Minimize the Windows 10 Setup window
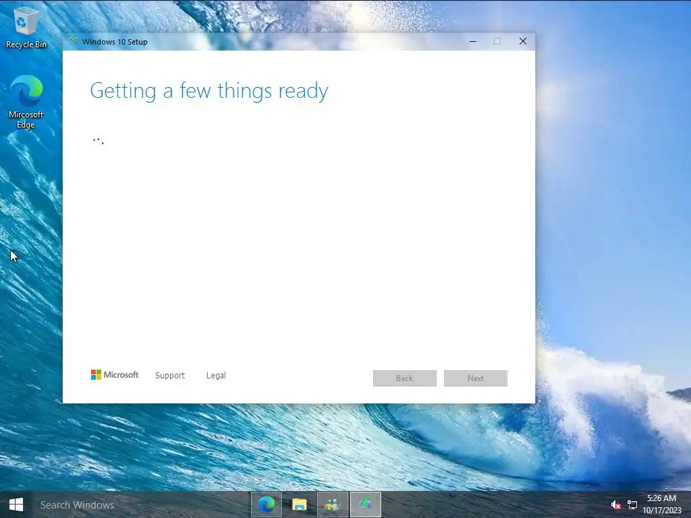 473,41
